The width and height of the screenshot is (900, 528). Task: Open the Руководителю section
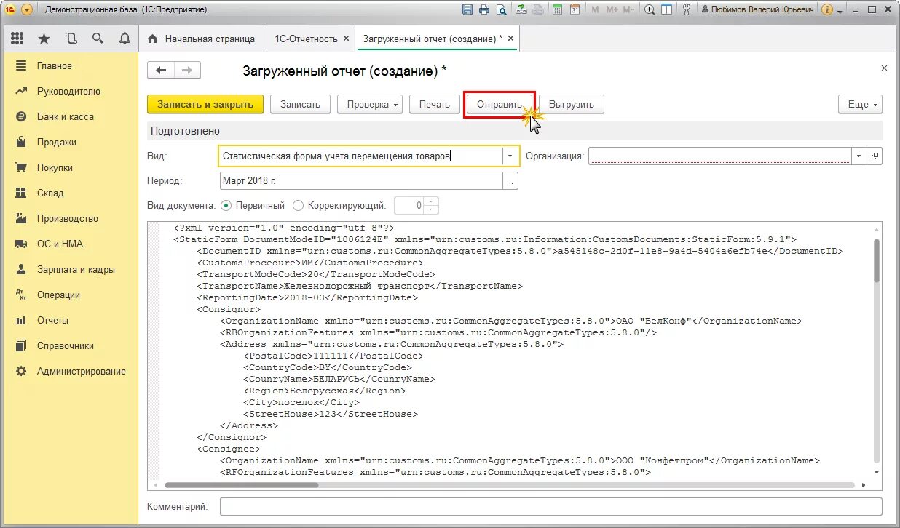pos(69,91)
